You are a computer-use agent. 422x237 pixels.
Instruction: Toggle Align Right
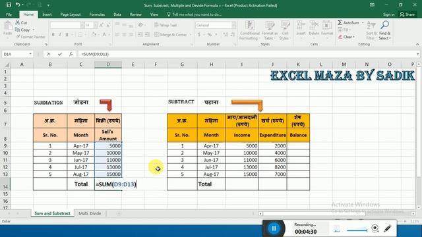[131, 34]
